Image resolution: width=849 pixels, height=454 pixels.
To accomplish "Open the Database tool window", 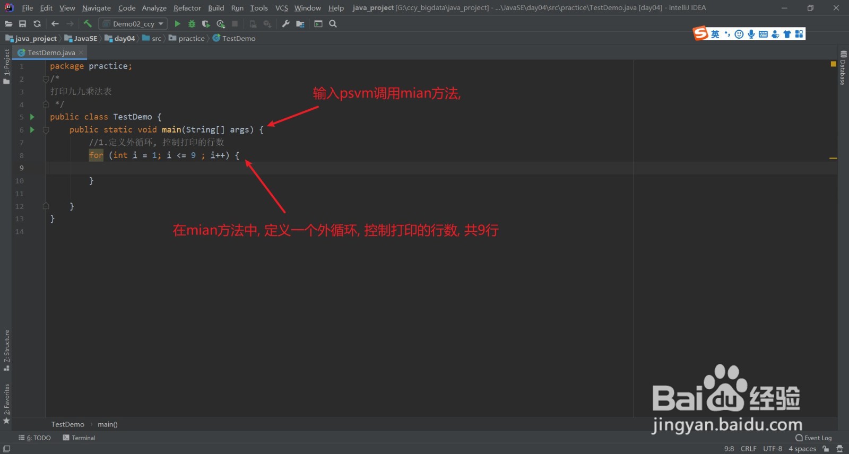I will tap(843, 68).
